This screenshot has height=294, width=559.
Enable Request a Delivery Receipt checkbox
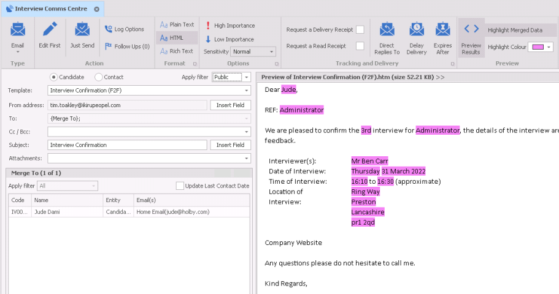click(x=360, y=29)
